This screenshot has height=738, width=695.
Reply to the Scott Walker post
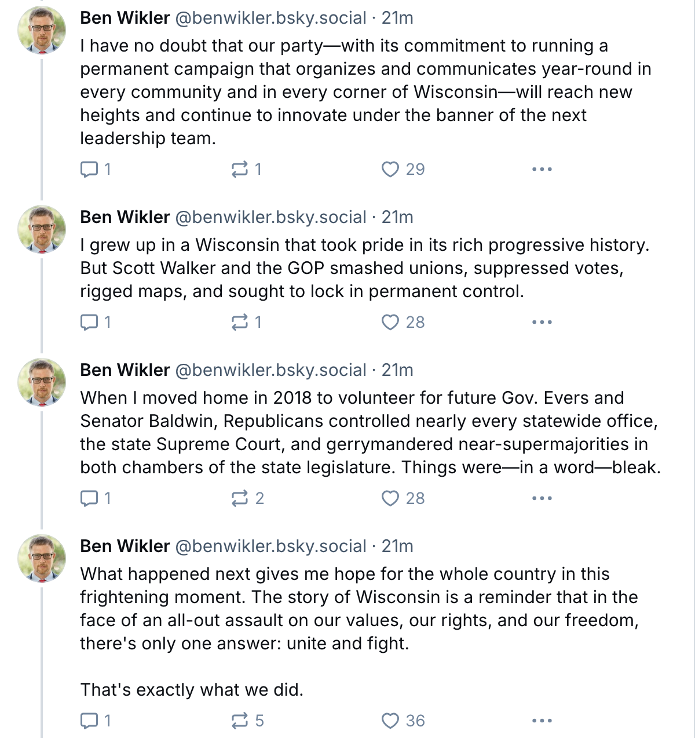pyautogui.click(x=95, y=322)
